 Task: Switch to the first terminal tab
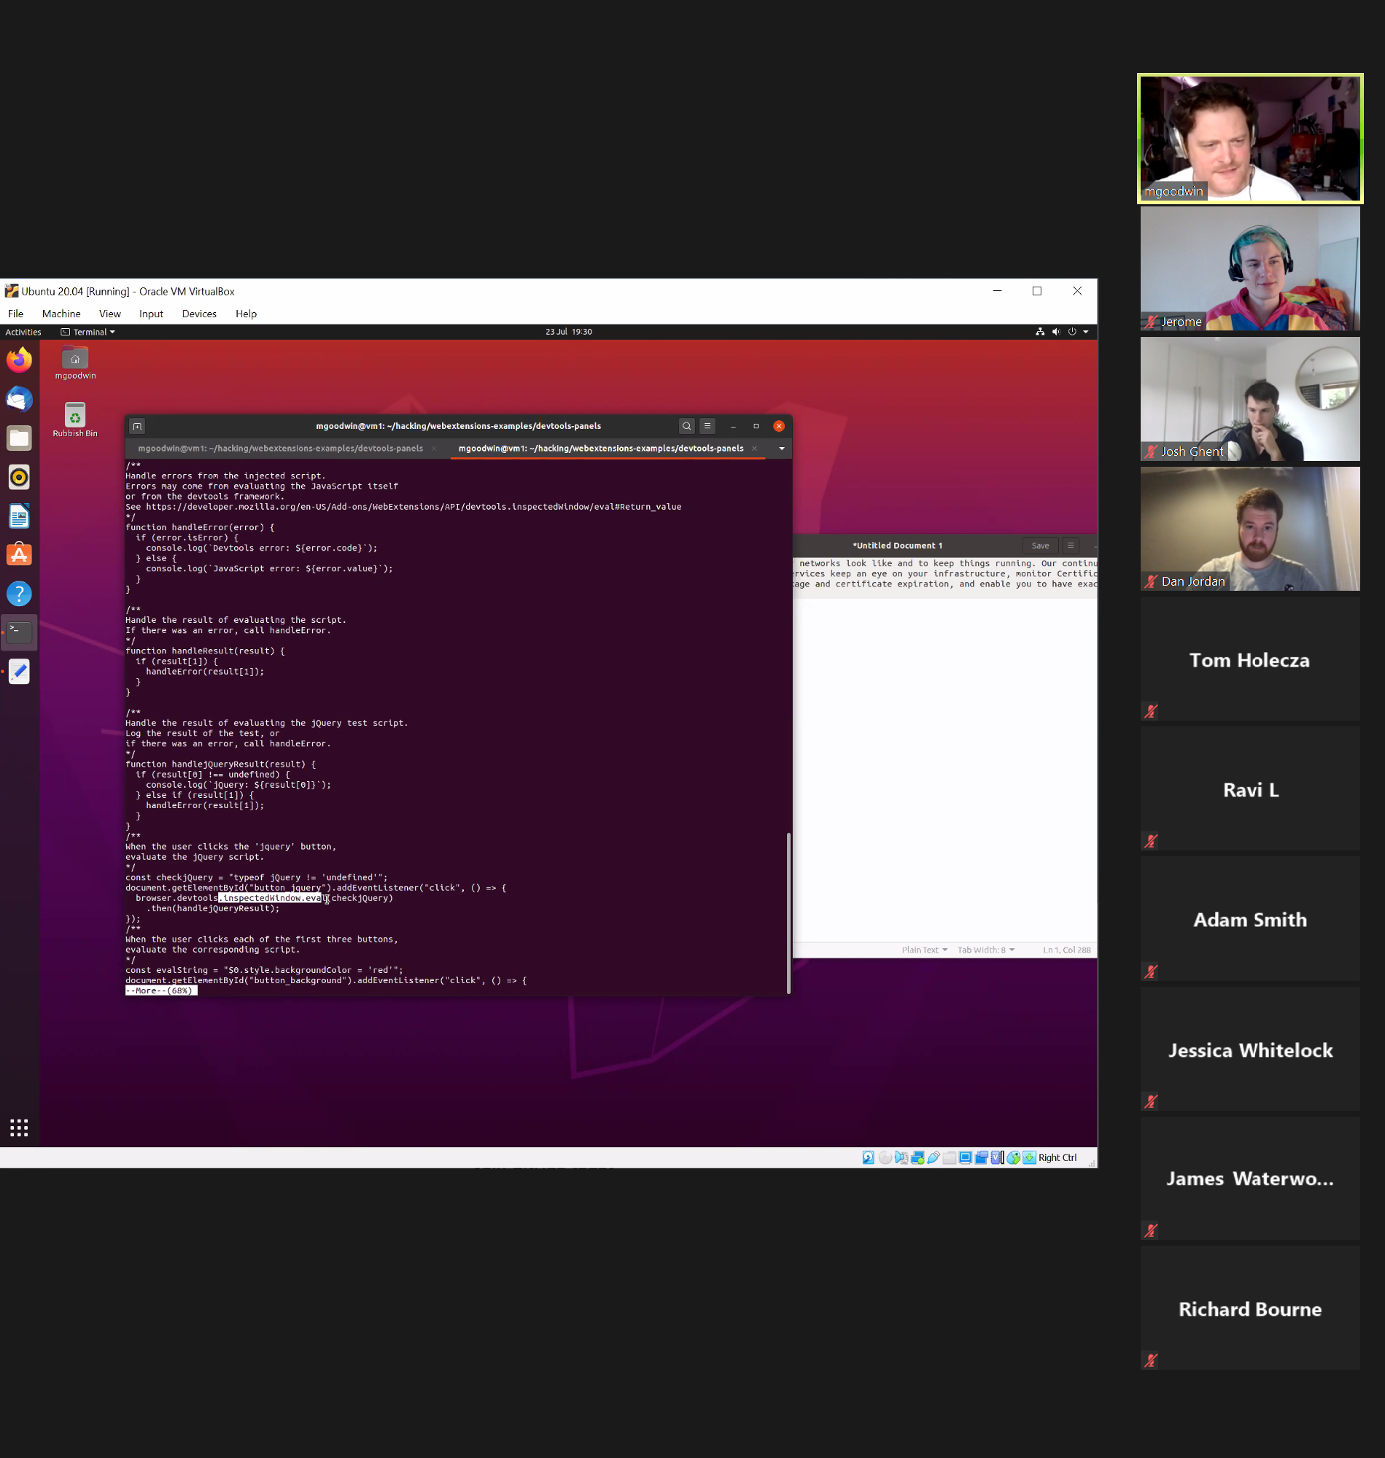[281, 448]
